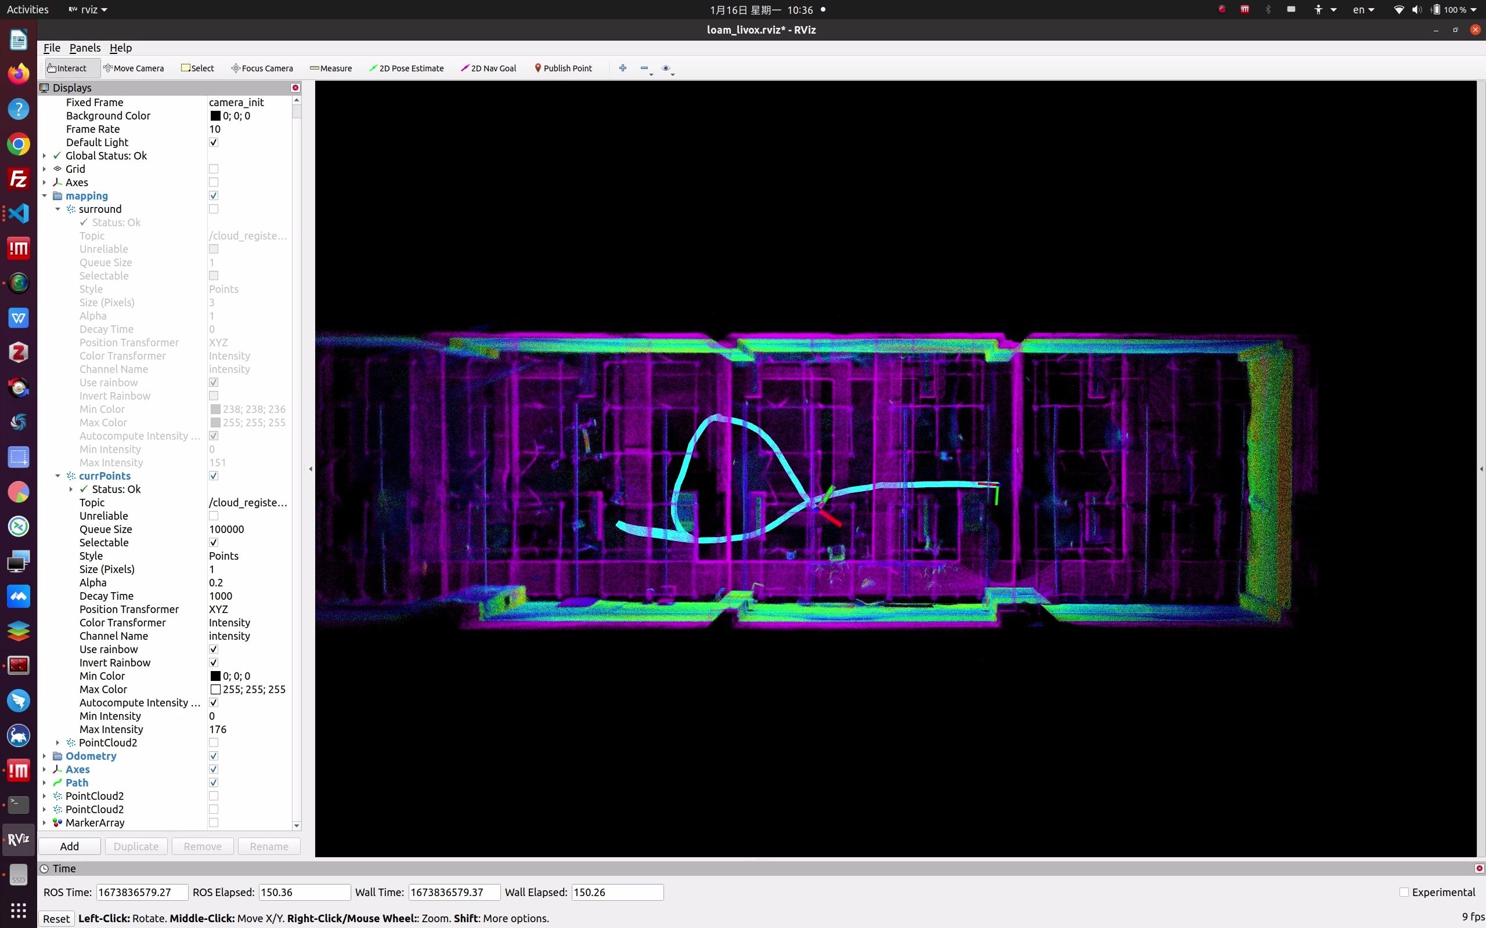Select the Publish Point tool
Viewport: 1486px width, 928px height.
tap(563, 68)
